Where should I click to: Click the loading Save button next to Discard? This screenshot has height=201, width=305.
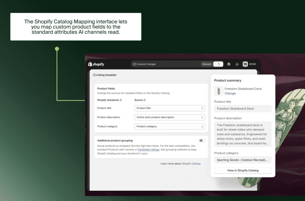coord(218,64)
